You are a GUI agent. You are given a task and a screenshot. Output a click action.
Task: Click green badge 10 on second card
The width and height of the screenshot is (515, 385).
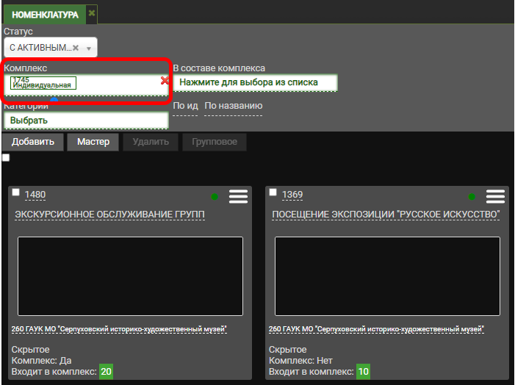click(x=363, y=373)
